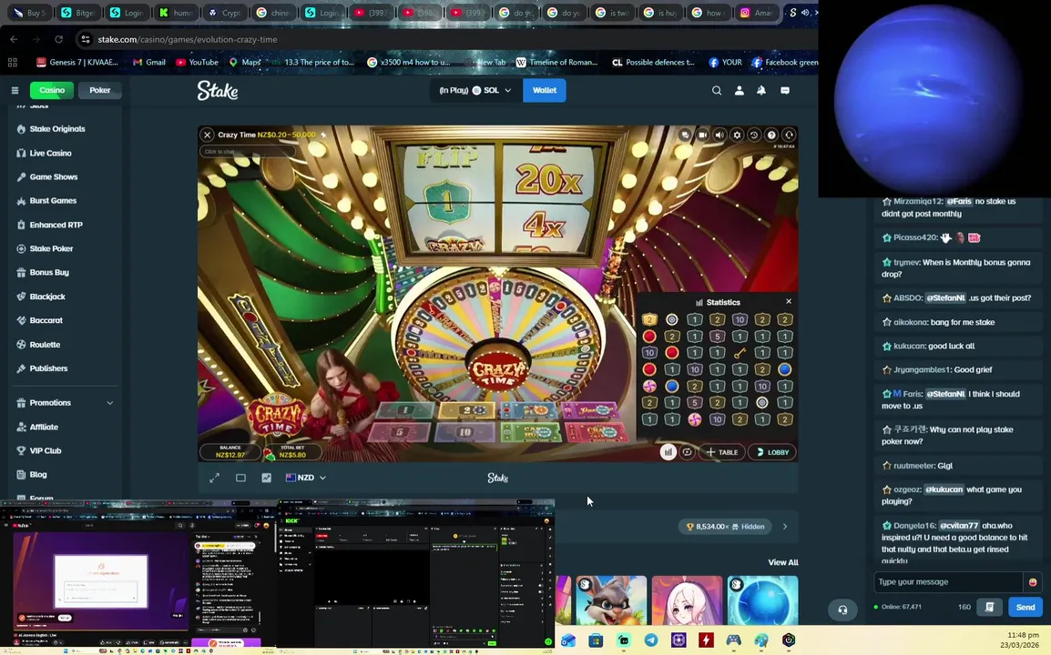Open VIP Club in the sidebar

(x=45, y=450)
